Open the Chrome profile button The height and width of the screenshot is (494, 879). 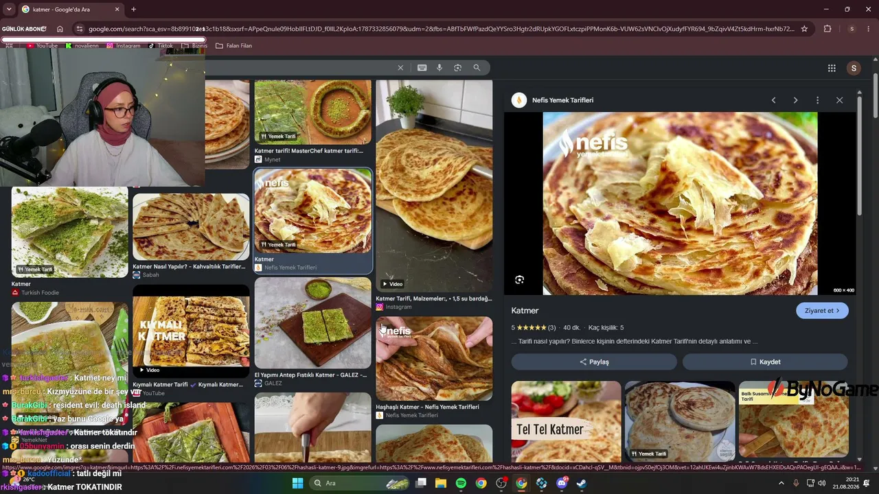[x=852, y=29]
